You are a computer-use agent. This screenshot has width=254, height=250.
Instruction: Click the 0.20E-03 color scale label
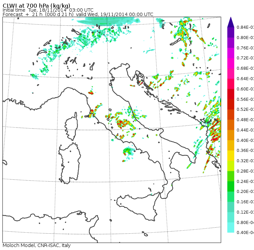tap(245, 192)
